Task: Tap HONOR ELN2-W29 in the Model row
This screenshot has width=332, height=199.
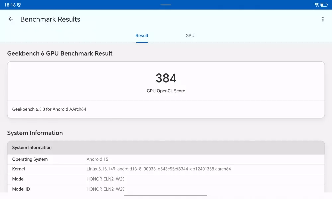Action: point(106,179)
